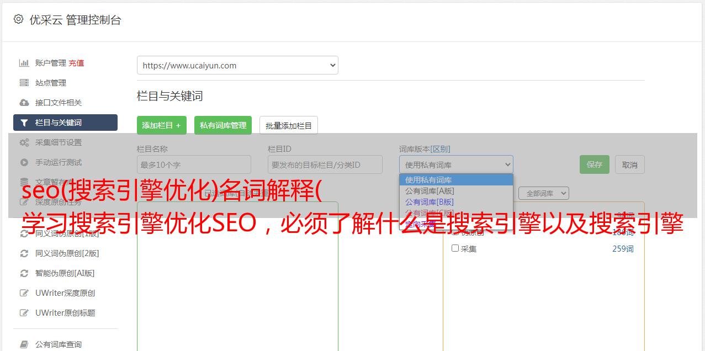Open 站点管理 in the sidebar
This screenshot has width=705, height=351.
tap(51, 83)
